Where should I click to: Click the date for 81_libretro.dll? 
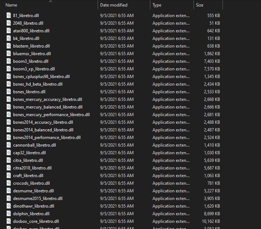(117, 16)
